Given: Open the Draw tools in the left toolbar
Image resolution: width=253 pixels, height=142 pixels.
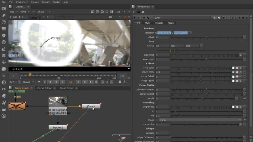Looking at the screenshot, I should point(4,15).
